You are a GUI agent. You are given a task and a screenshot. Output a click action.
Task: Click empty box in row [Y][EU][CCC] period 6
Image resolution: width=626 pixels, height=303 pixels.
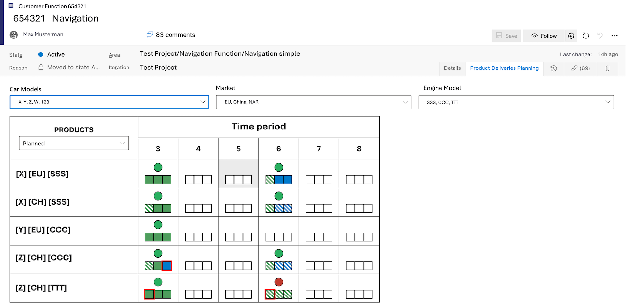(x=278, y=237)
